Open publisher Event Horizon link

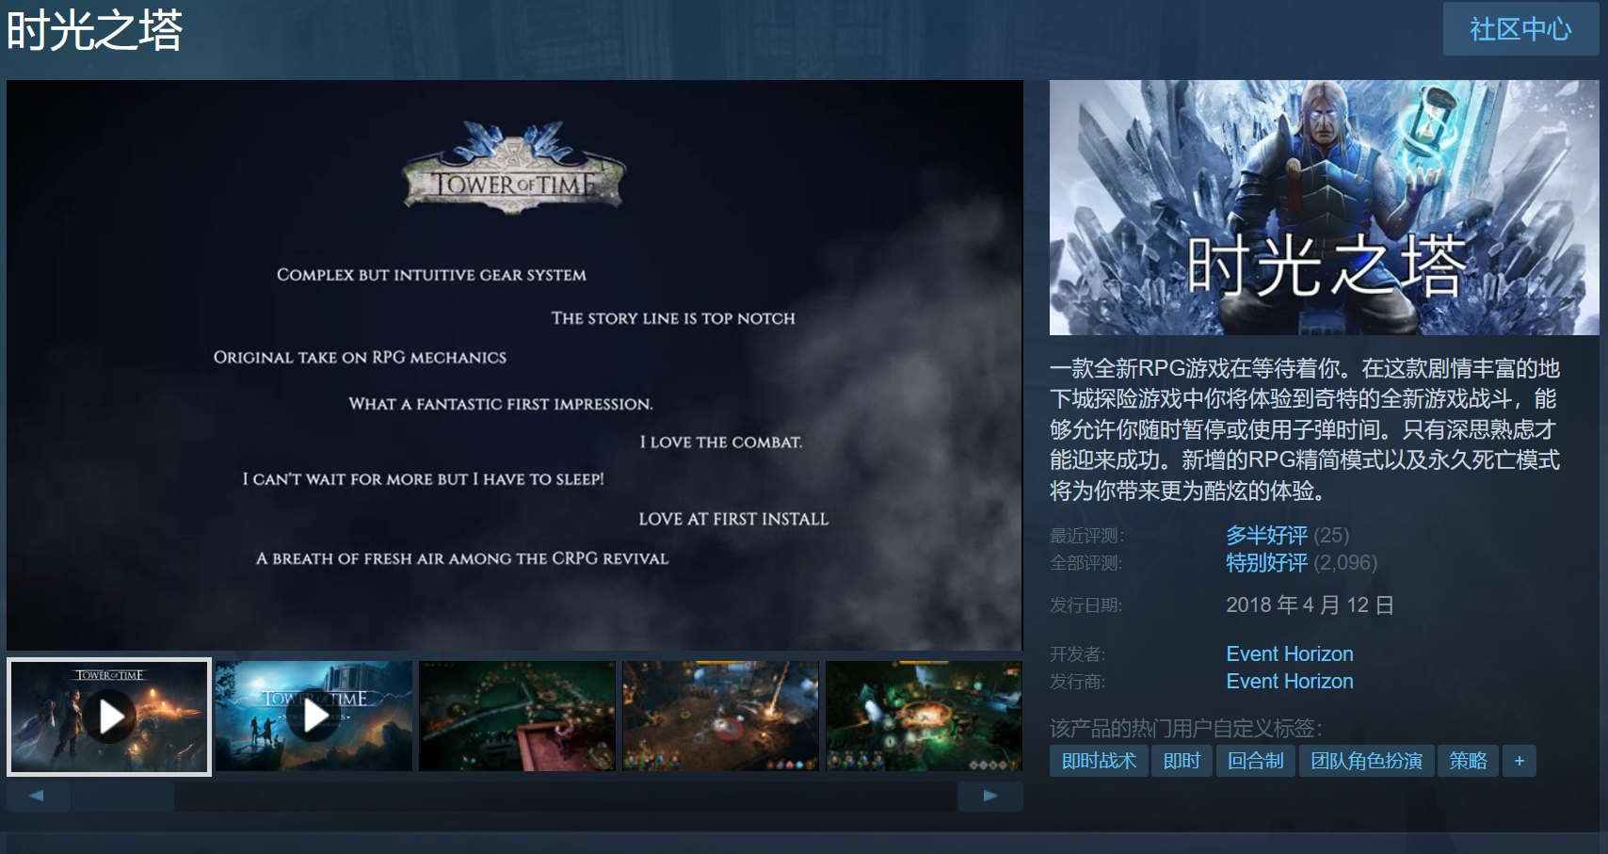pyautogui.click(x=1289, y=681)
